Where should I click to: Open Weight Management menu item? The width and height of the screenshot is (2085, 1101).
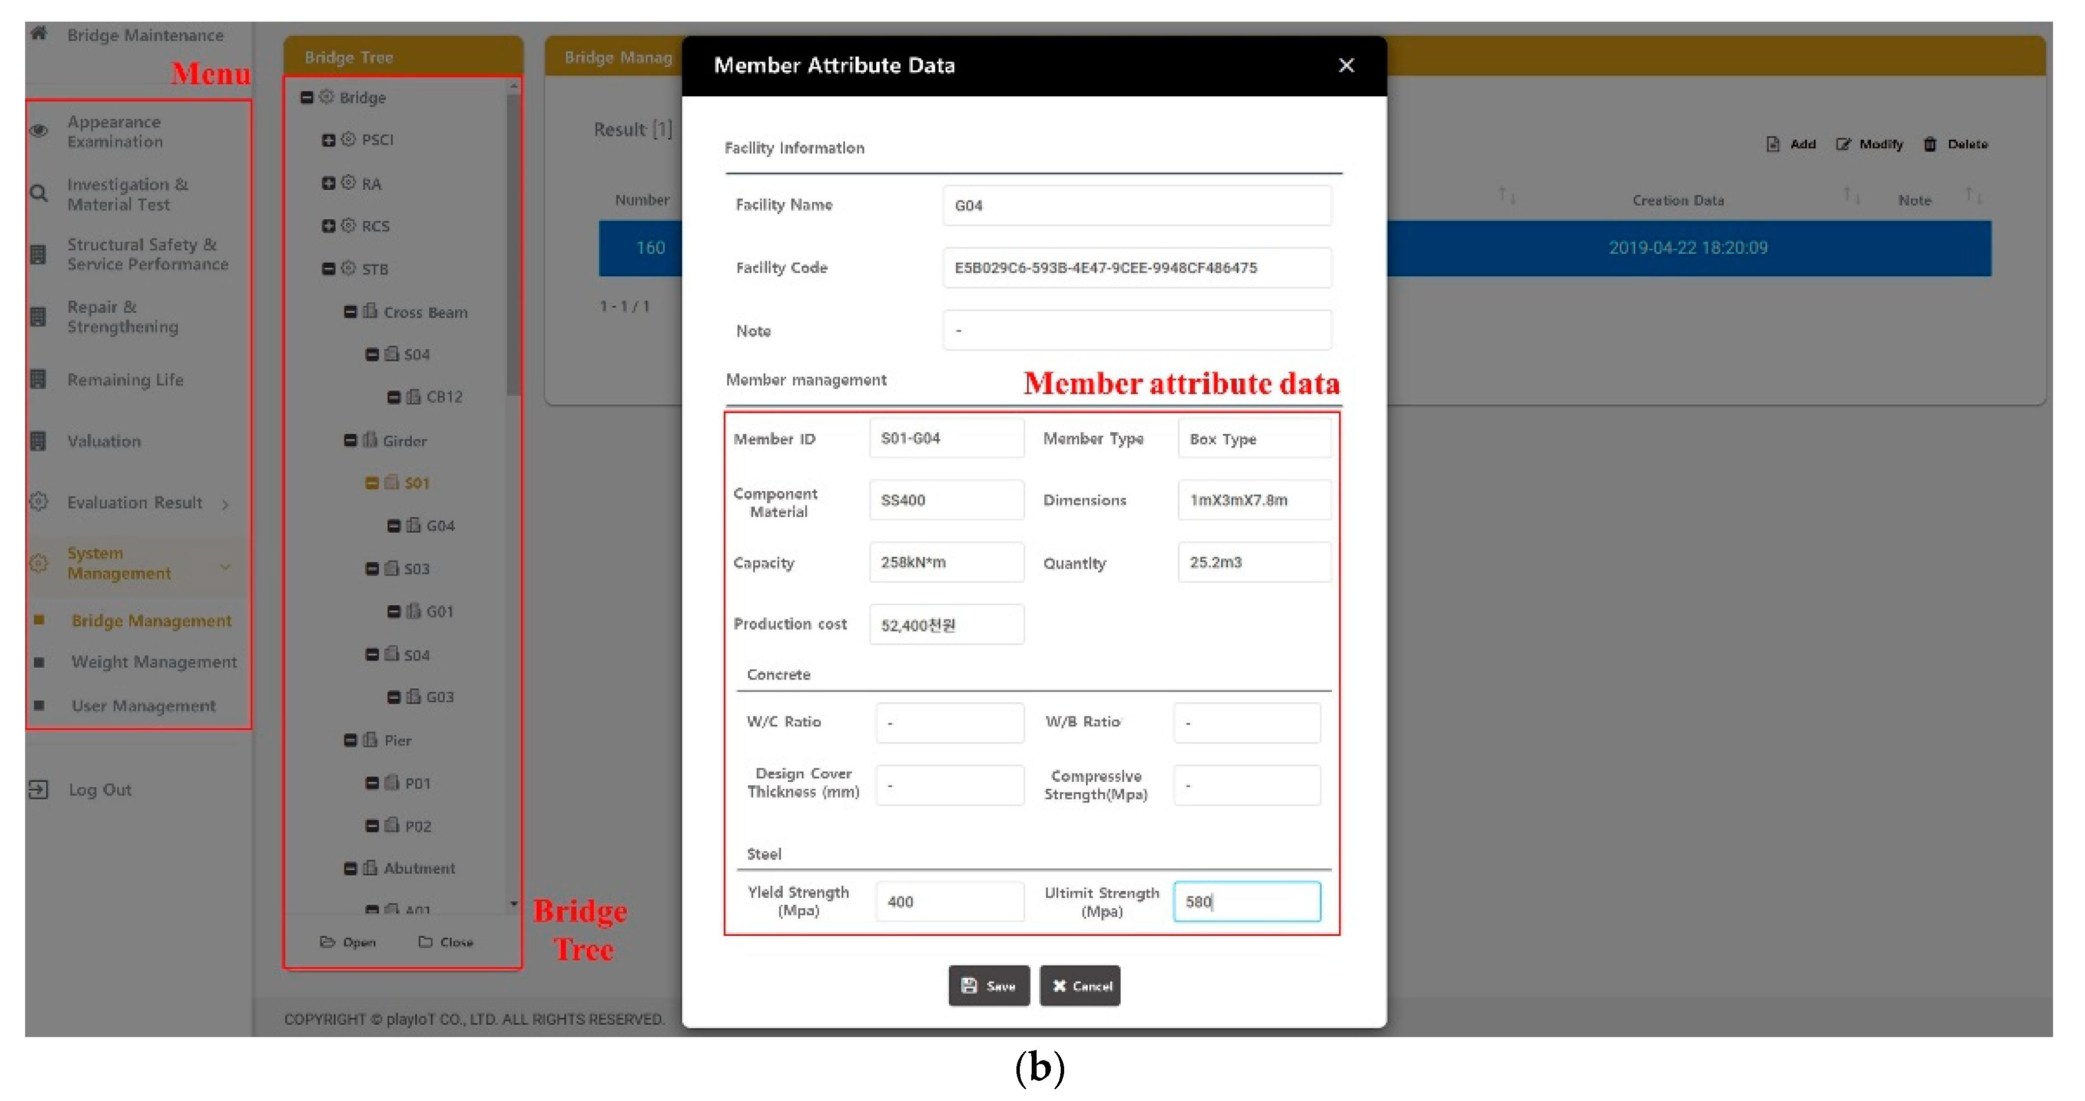(154, 662)
